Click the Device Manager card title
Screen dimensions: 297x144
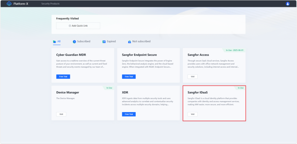[x=68, y=92]
